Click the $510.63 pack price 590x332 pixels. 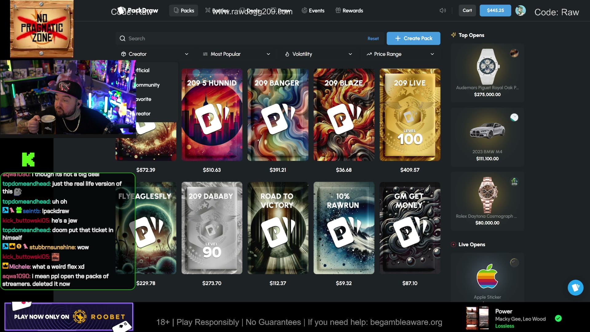click(x=212, y=170)
